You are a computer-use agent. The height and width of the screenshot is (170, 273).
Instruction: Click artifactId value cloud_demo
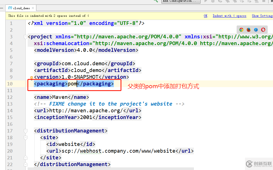click(86, 70)
